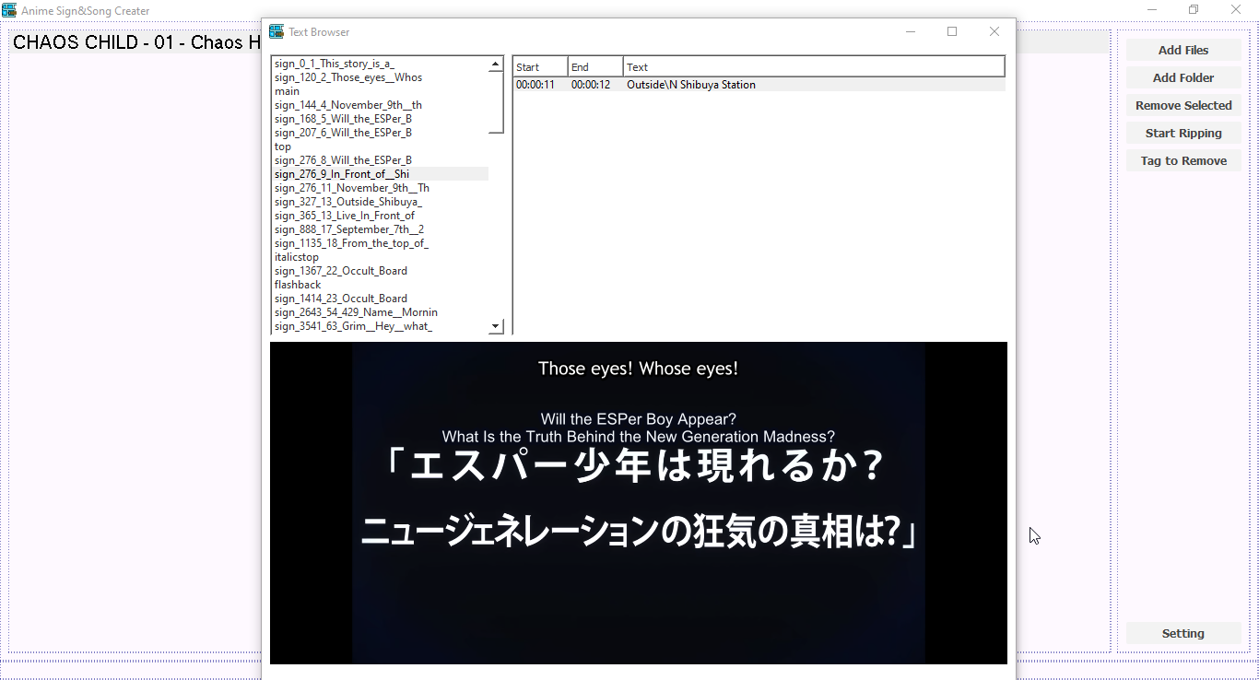1259x680 pixels.
Task: Select the 'flashback' list entry
Action: (x=380, y=285)
